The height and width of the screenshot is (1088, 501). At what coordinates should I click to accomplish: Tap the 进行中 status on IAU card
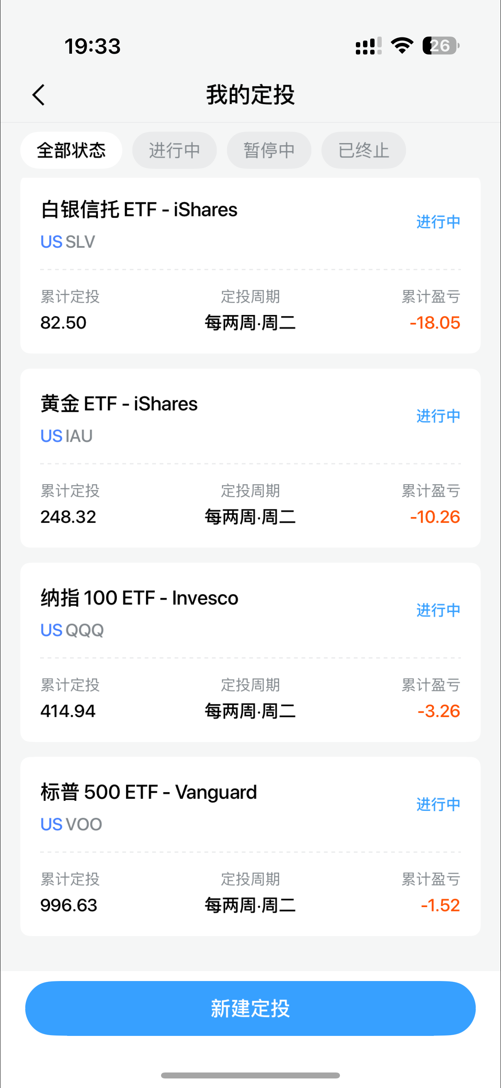438,416
